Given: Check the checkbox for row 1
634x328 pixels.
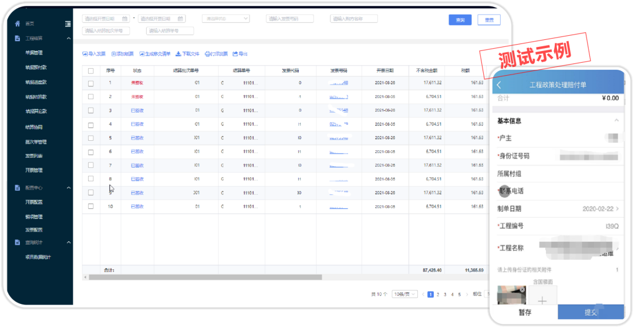Looking at the screenshot, I should (90, 83).
